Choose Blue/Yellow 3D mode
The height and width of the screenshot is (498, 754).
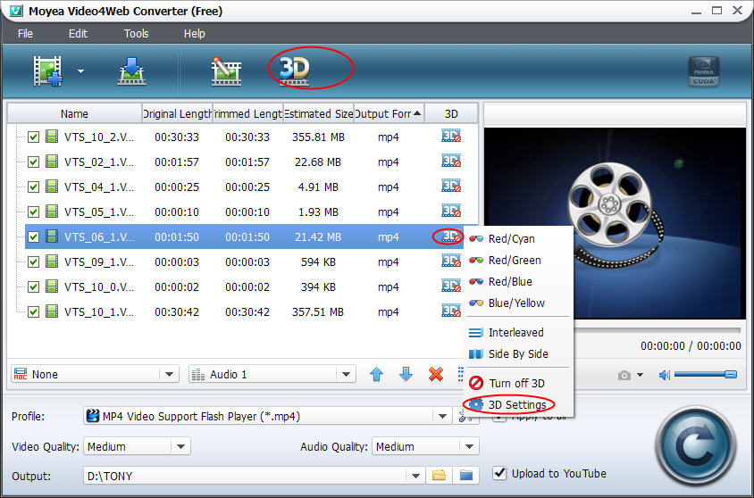pos(518,303)
